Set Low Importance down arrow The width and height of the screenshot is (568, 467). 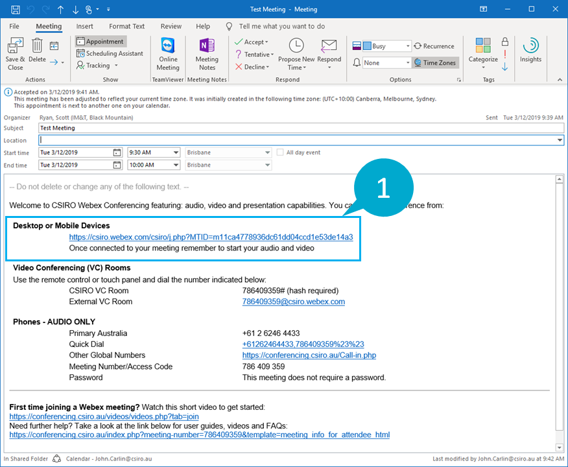(x=505, y=67)
